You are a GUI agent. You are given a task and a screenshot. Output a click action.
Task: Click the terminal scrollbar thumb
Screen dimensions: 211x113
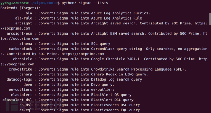(x=210, y=19)
